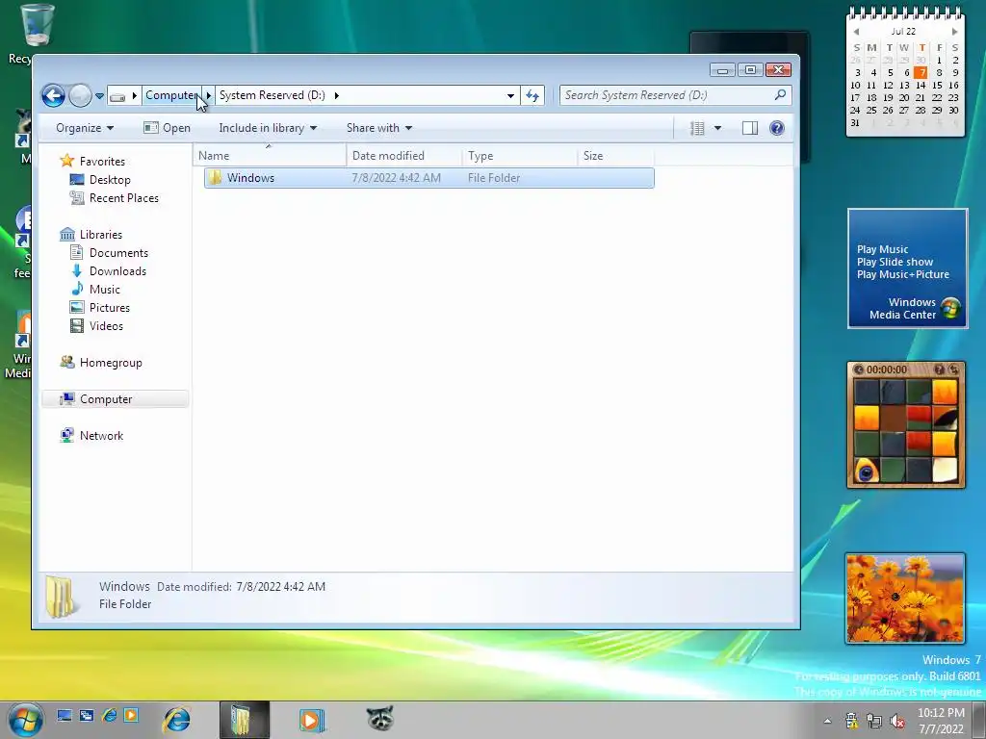Open the Start menu orb
The width and height of the screenshot is (986, 739).
tap(26, 720)
